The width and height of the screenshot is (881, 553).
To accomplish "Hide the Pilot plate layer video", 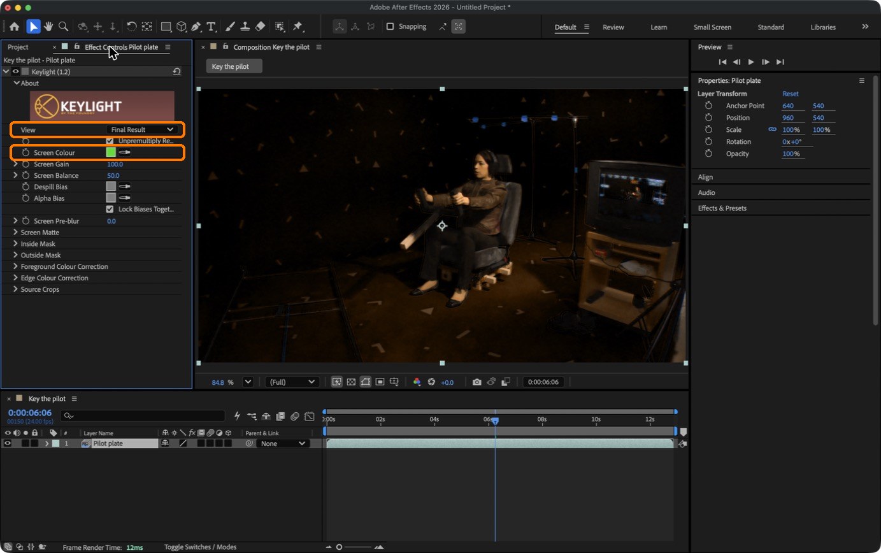I will (8, 443).
